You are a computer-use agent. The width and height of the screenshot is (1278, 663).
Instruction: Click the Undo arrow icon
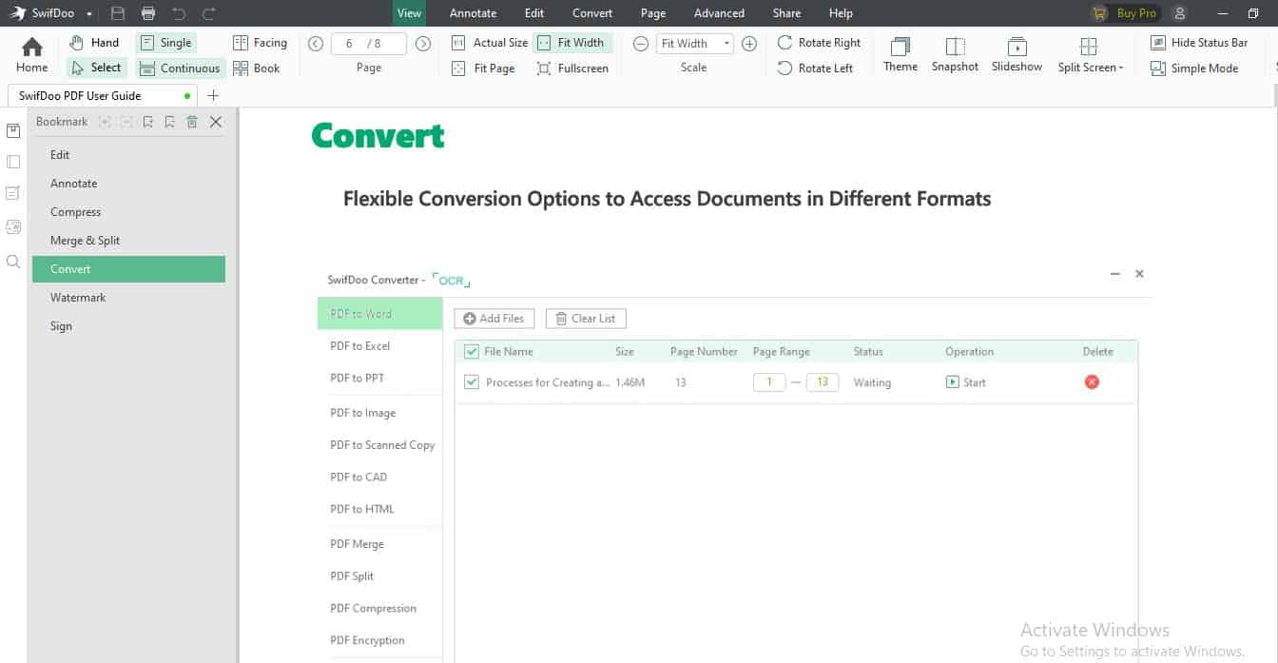tap(179, 13)
